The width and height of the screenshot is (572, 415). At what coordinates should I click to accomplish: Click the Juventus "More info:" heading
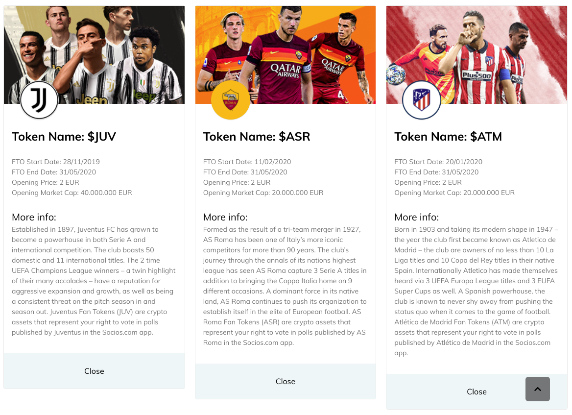pos(34,217)
